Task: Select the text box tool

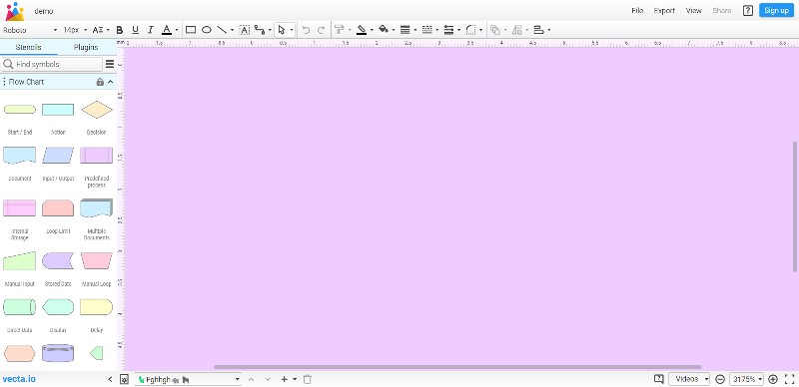Action: (245, 30)
